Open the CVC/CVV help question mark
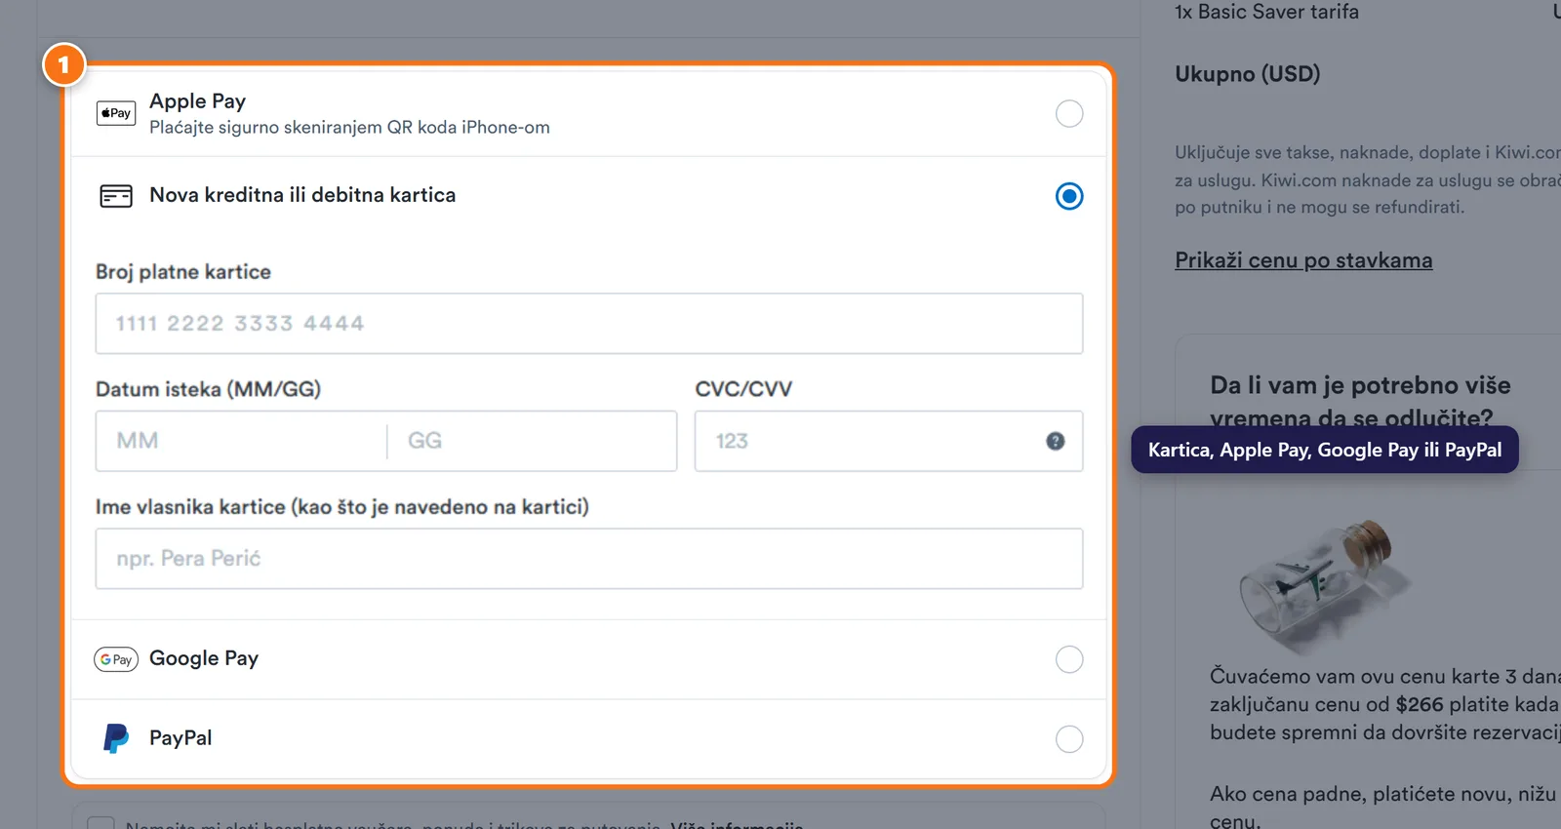The image size is (1561, 829). coord(1055,441)
